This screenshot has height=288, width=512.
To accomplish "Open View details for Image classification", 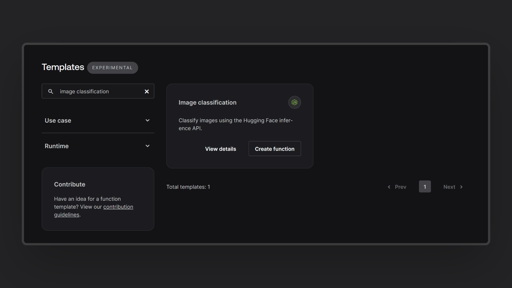I will [220, 149].
